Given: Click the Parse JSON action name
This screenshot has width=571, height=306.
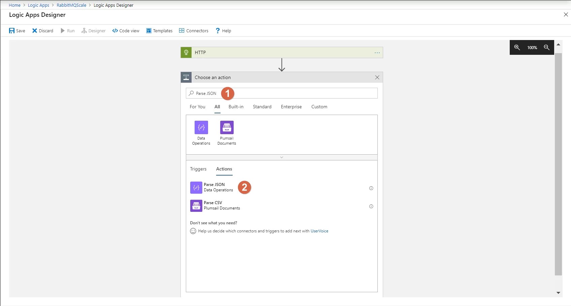Looking at the screenshot, I should tap(214, 185).
